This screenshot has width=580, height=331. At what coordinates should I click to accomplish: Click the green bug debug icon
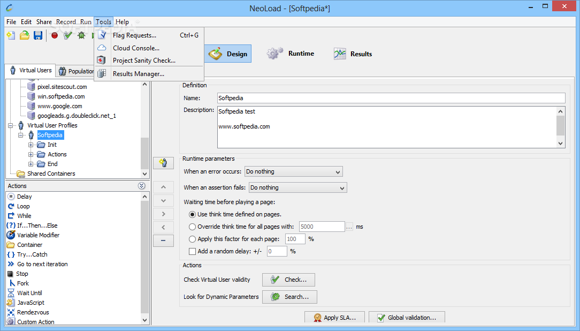(81, 35)
